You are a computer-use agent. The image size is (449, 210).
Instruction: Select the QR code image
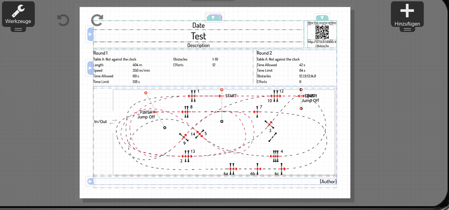322,32
